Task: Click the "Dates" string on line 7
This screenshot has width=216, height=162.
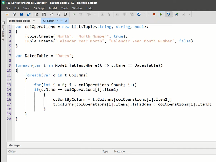Action: click(x=63, y=56)
